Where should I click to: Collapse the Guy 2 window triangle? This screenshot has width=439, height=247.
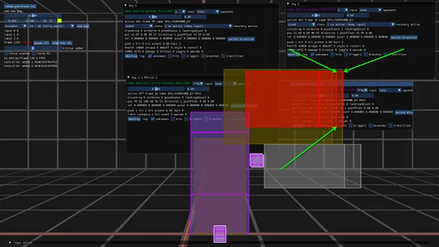coord(288,4)
